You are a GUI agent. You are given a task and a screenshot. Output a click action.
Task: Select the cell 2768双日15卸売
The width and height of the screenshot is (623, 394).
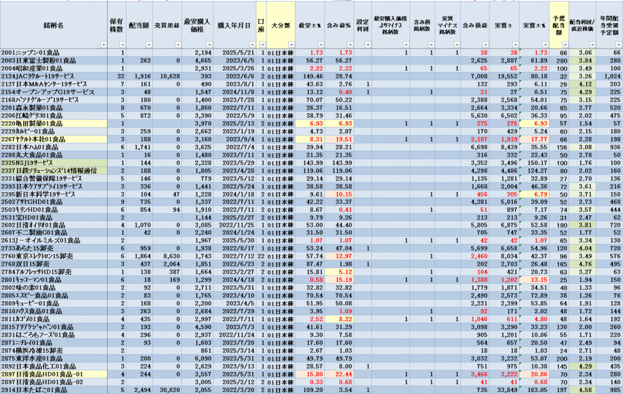(54, 264)
